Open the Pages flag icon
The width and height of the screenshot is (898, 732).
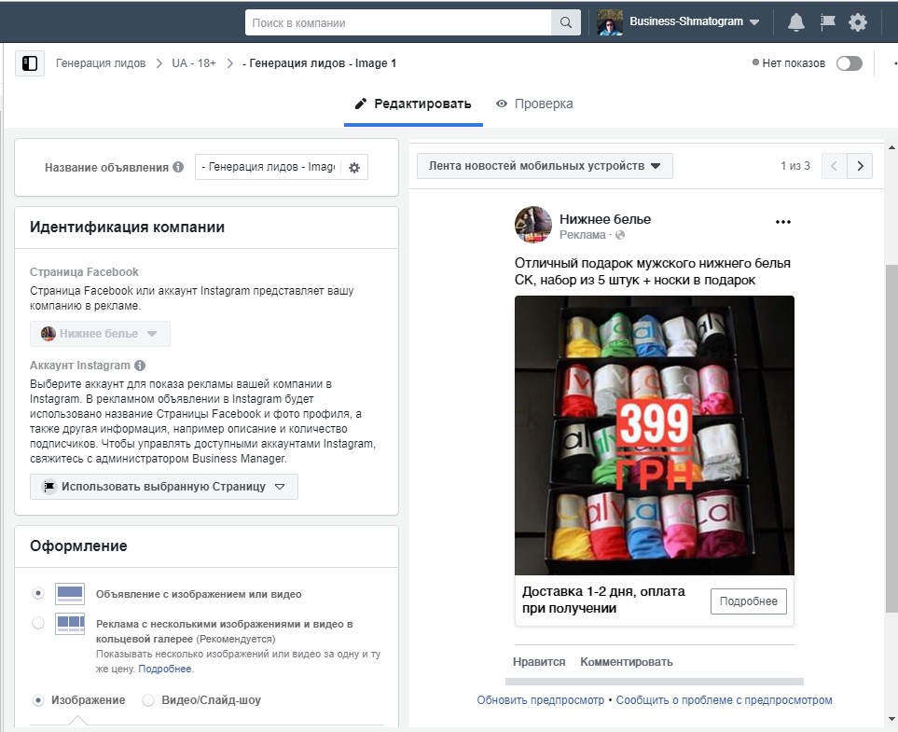(x=827, y=22)
